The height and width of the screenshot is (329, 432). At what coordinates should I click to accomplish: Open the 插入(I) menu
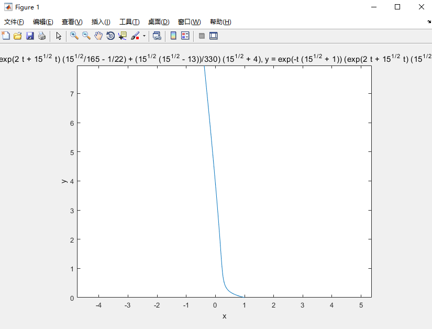point(101,22)
